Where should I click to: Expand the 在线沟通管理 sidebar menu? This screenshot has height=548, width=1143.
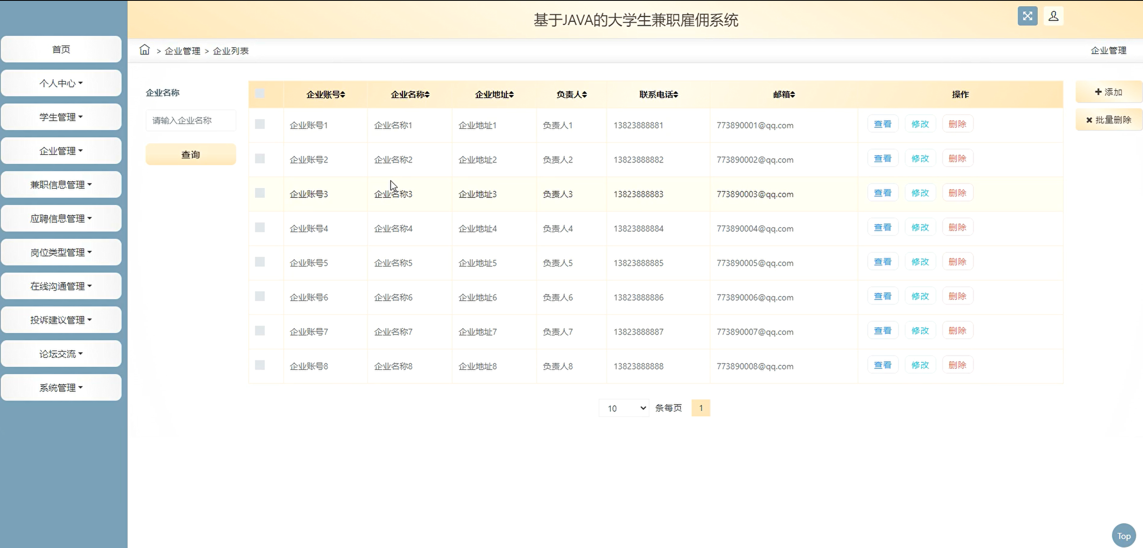[x=61, y=286]
